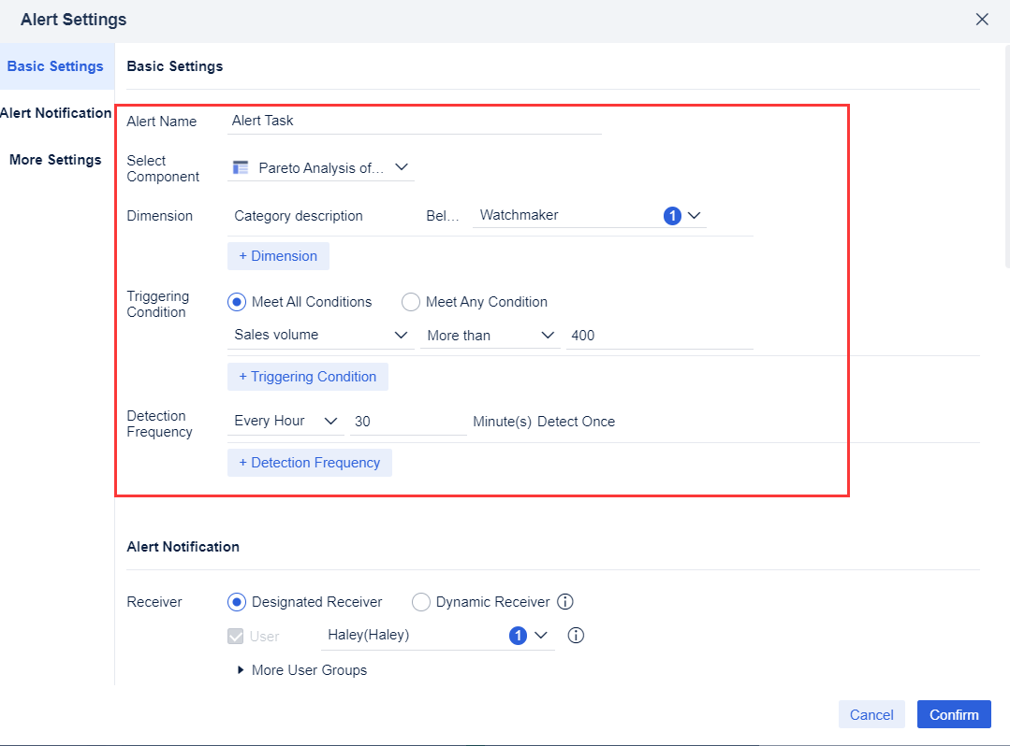The width and height of the screenshot is (1010, 746).
Task: Click the info icon beside the Haley user selector
Action: pos(576,635)
